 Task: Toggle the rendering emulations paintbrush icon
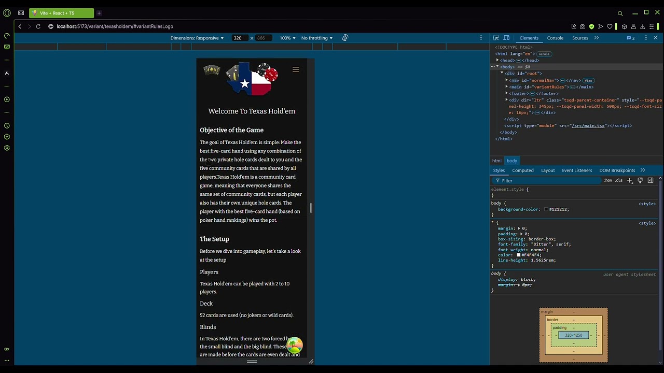tap(640, 181)
